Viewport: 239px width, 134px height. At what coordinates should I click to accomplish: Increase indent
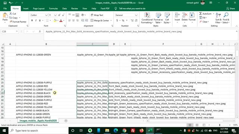86,20
